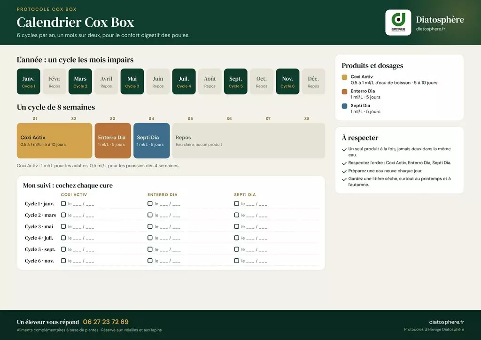Select the Févr. Repos month tile

pyautogui.click(x=54, y=82)
